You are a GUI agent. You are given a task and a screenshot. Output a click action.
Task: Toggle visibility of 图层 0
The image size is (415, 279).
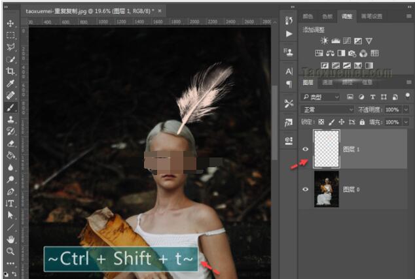tap(305, 189)
